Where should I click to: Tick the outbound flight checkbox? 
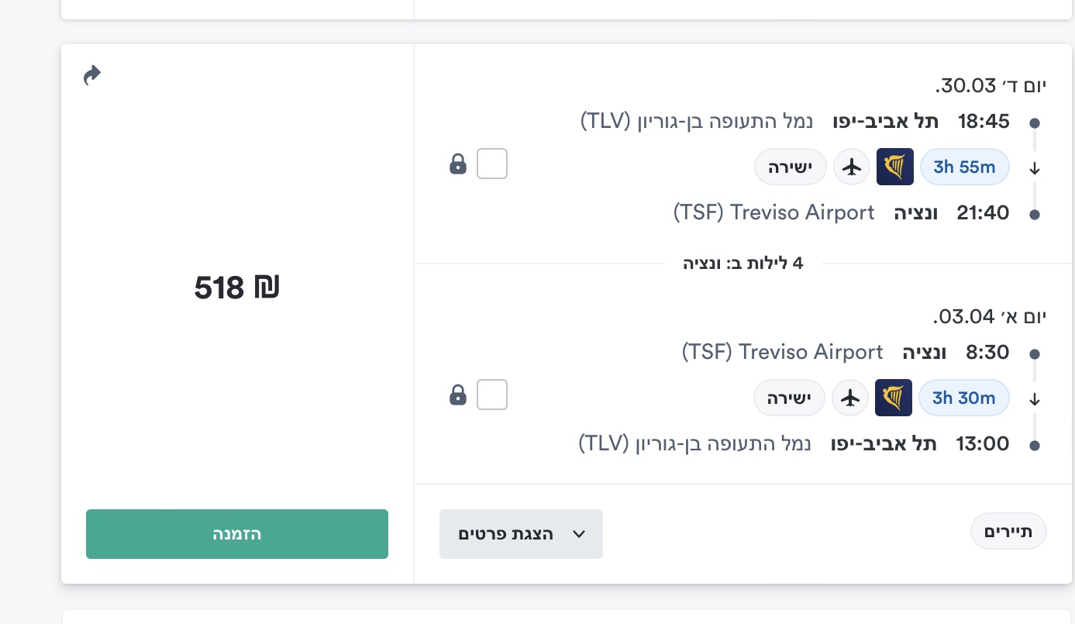tap(492, 164)
